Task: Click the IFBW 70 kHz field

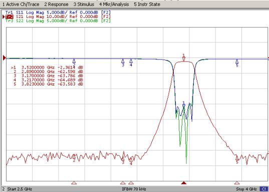Action: [x=134, y=189]
